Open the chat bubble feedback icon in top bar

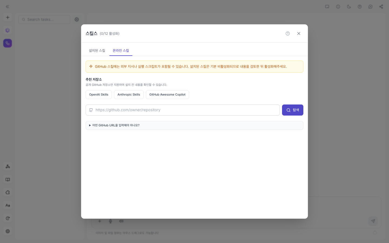pos(370,6)
